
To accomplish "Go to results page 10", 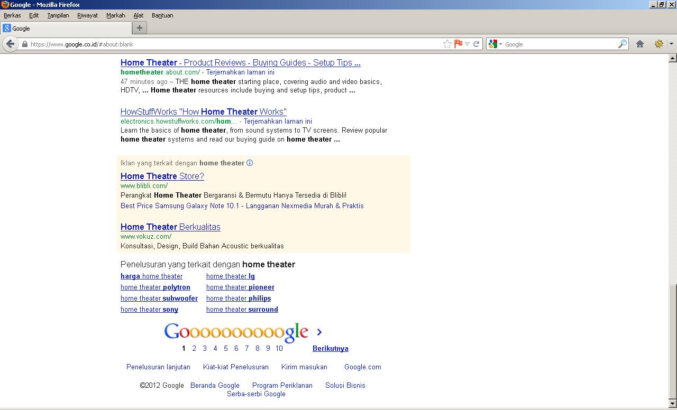I will point(279,348).
